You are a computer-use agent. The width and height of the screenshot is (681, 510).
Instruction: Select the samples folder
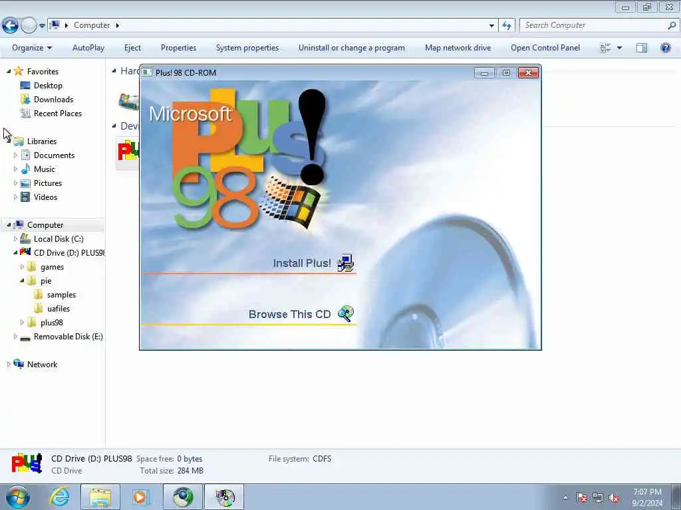click(61, 295)
